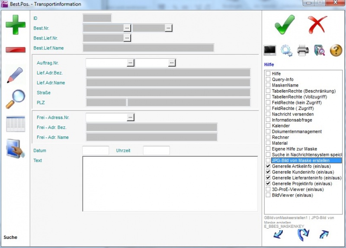Viewport: 346px width, 248px height.
Task: Open search with the magnifying glass icon
Action: click(x=15, y=99)
